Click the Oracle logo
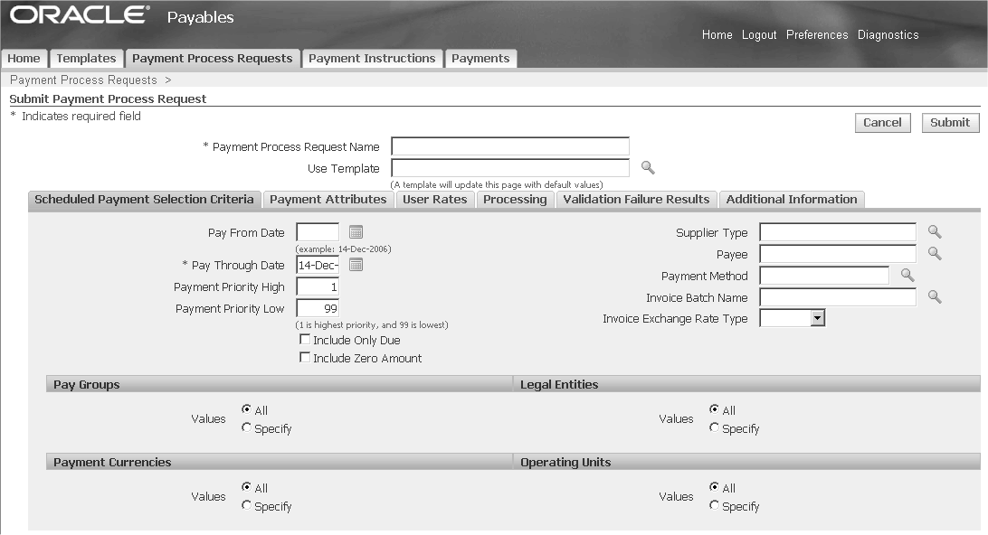 pyautogui.click(x=80, y=14)
